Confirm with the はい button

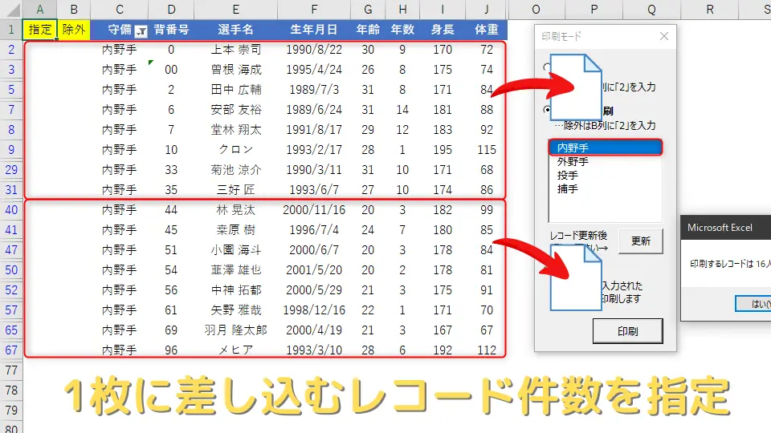755,304
